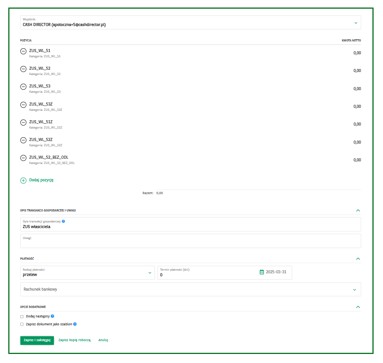
Task: Open help for Opis transakcji gospodarczej
Action: [63, 221]
